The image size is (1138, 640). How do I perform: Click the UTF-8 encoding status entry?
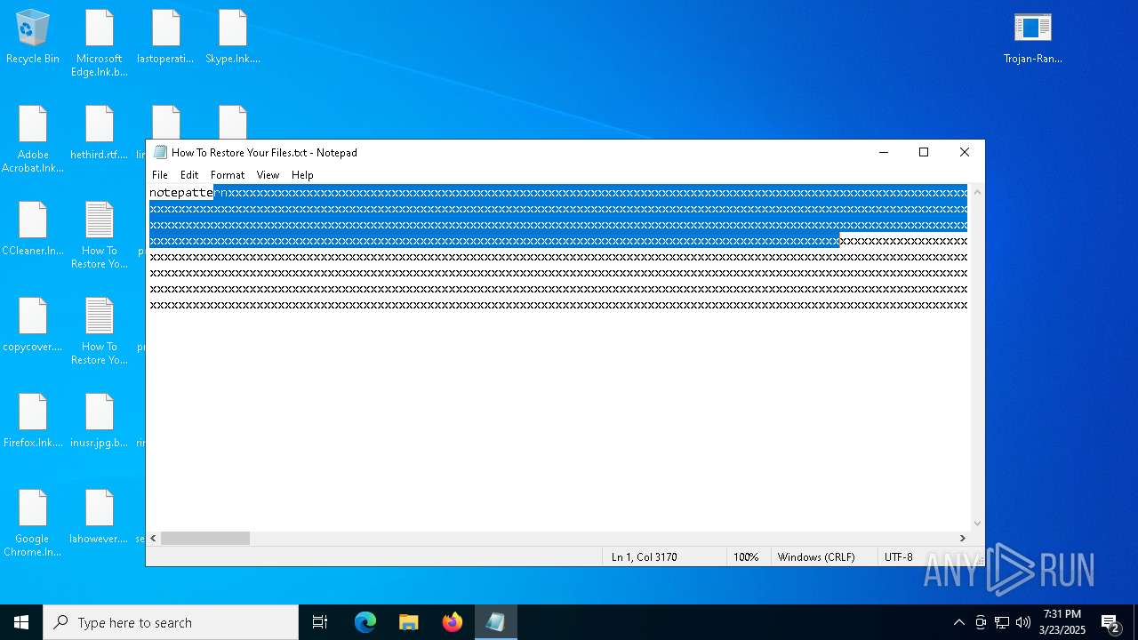(898, 557)
